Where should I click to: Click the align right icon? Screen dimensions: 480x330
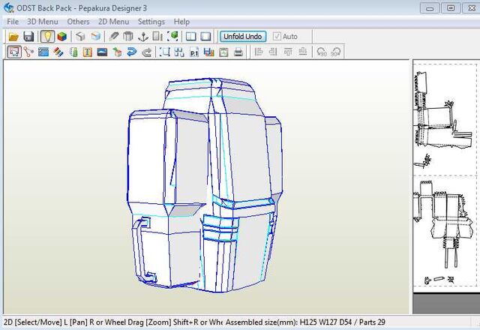click(x=273, y=52)
